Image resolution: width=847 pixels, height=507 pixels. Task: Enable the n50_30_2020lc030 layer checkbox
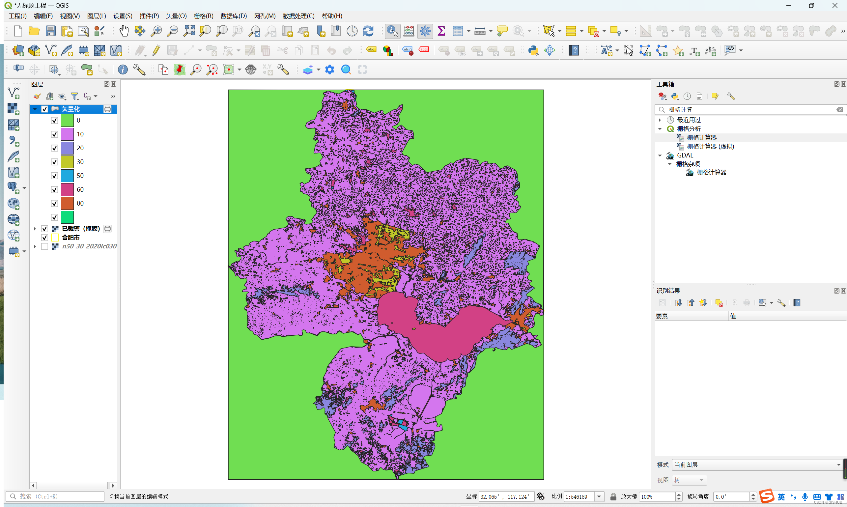[x=44, y=246]
